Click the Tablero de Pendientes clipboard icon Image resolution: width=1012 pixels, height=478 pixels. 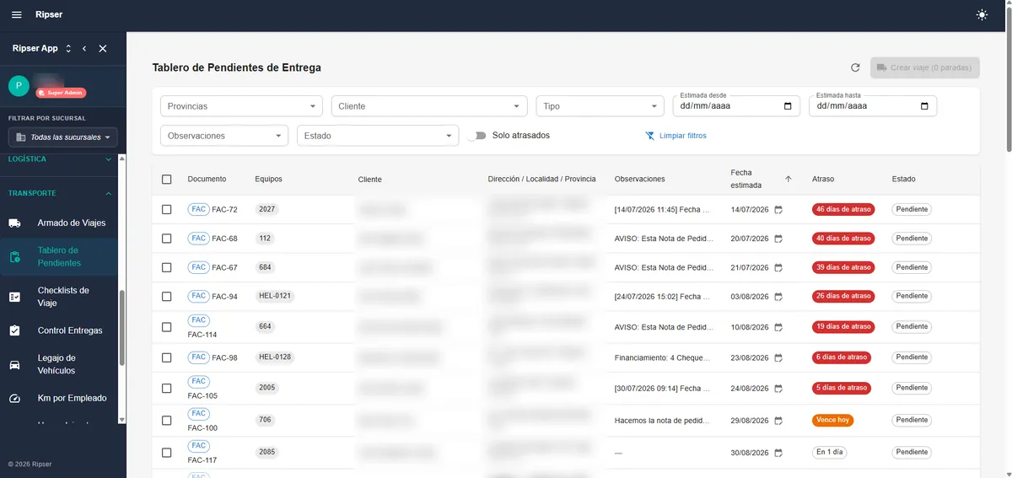coord(15,257)
